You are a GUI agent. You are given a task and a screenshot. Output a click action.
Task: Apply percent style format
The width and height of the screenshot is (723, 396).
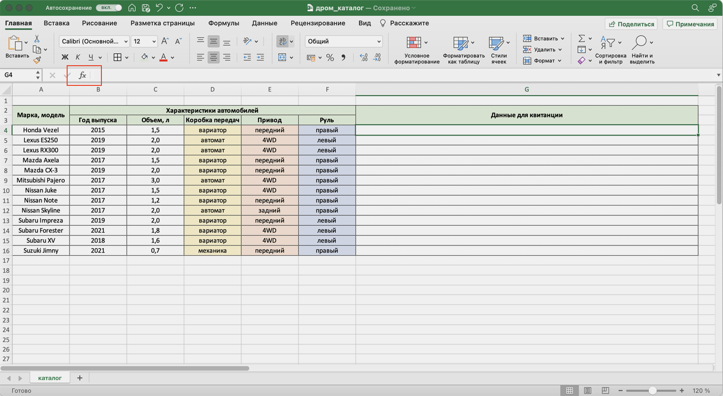[330, 58]
